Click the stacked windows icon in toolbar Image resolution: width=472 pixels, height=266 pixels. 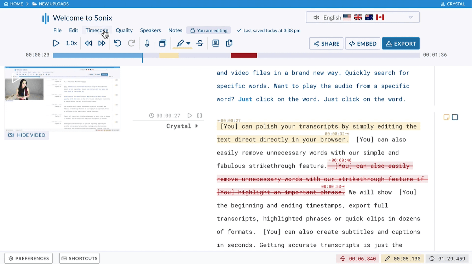pos(163,43)
